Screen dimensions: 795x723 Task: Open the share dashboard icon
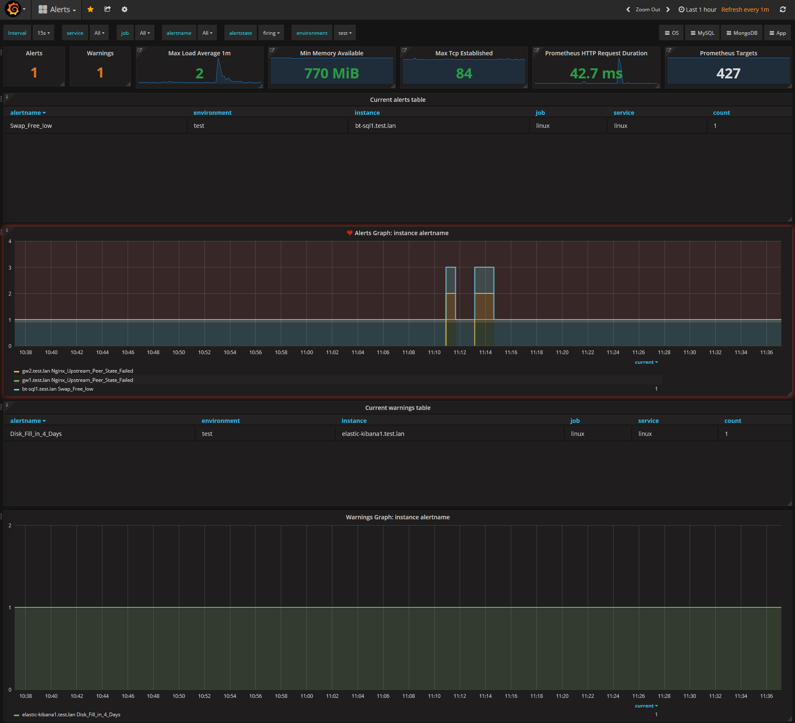pos(107,9)
